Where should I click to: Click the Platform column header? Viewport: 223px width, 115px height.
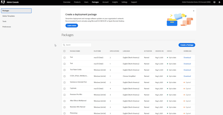(97, 51)
